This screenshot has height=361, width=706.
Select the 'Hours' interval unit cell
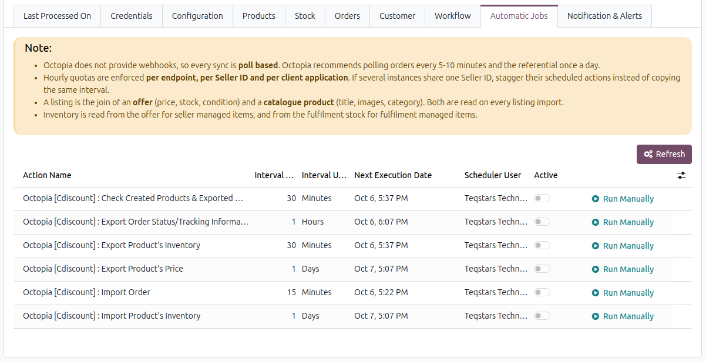tap(312, 222)
